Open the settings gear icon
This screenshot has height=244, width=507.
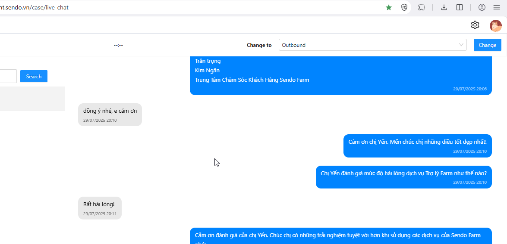pyautogui.click(x=475, y=25)
